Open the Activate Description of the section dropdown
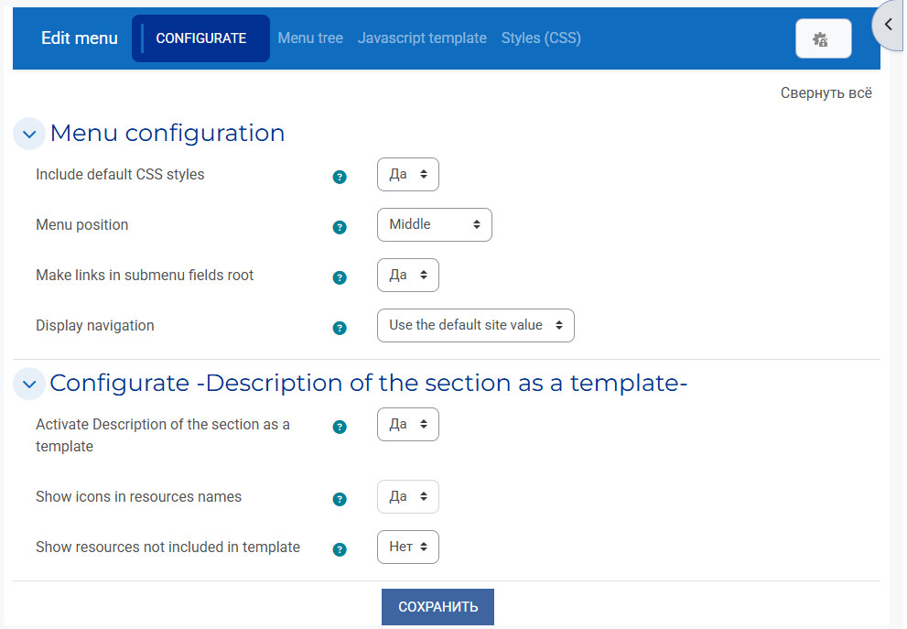Image resolution: width=907 pixels, height=629 pixels. coord(408,424)
